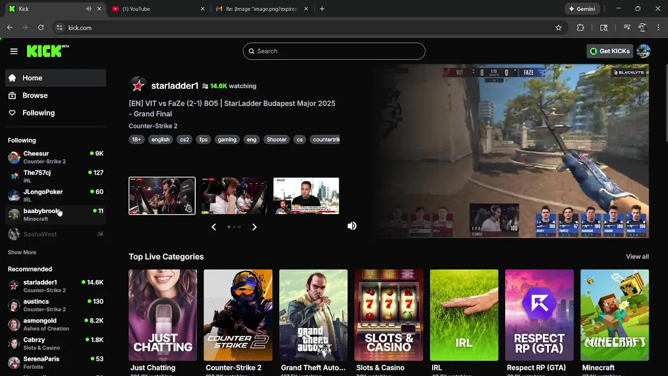The height and width of the screenshot is (376, 668).
Task: Open austincs in Recommended list
Action: (56, 305)
